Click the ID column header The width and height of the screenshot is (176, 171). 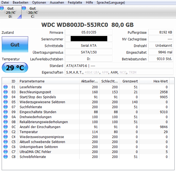[13, 81]
